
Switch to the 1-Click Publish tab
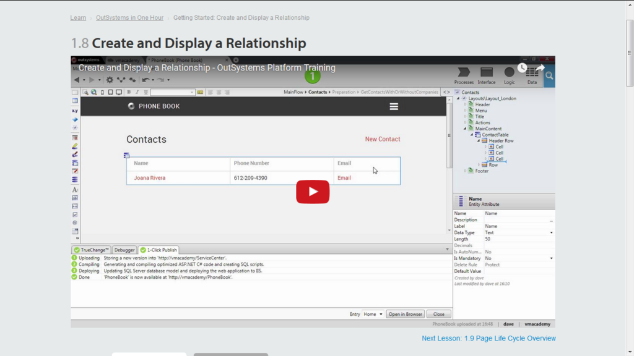point(158,250)
